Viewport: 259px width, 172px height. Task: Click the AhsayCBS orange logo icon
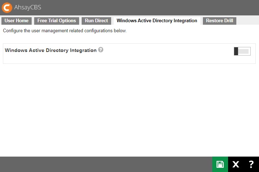(7, 8)
